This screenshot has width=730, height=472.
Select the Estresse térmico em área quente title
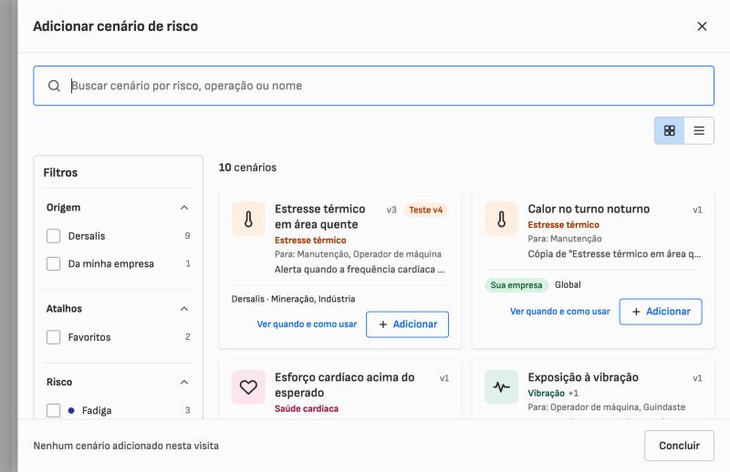pyautogui.click(x=320, y=217)
